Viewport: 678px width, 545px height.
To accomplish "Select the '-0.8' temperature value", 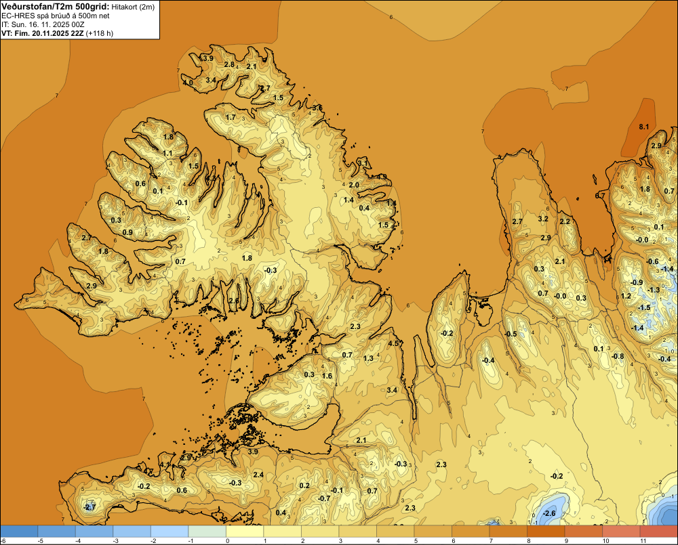I will pyautogui.click(x=618, y=356).
